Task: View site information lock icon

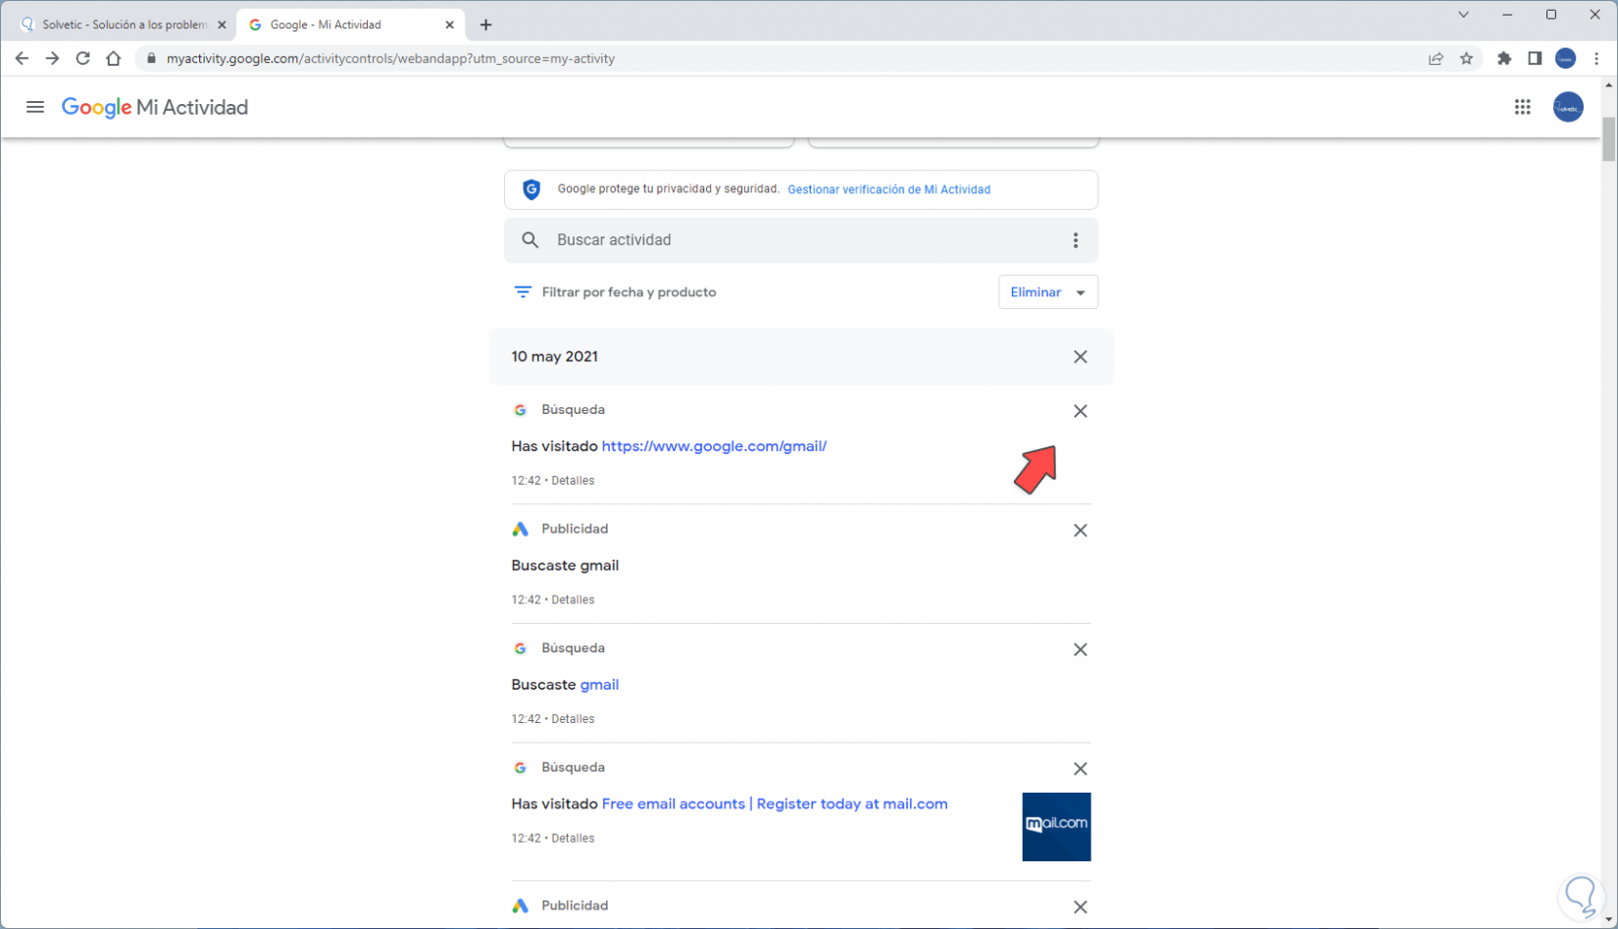Action: tap(150, 59)
